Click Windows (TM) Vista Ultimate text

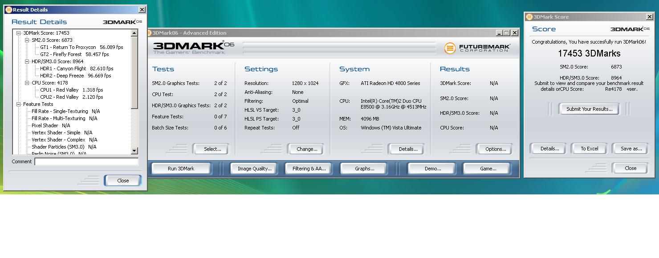point(391,128)
